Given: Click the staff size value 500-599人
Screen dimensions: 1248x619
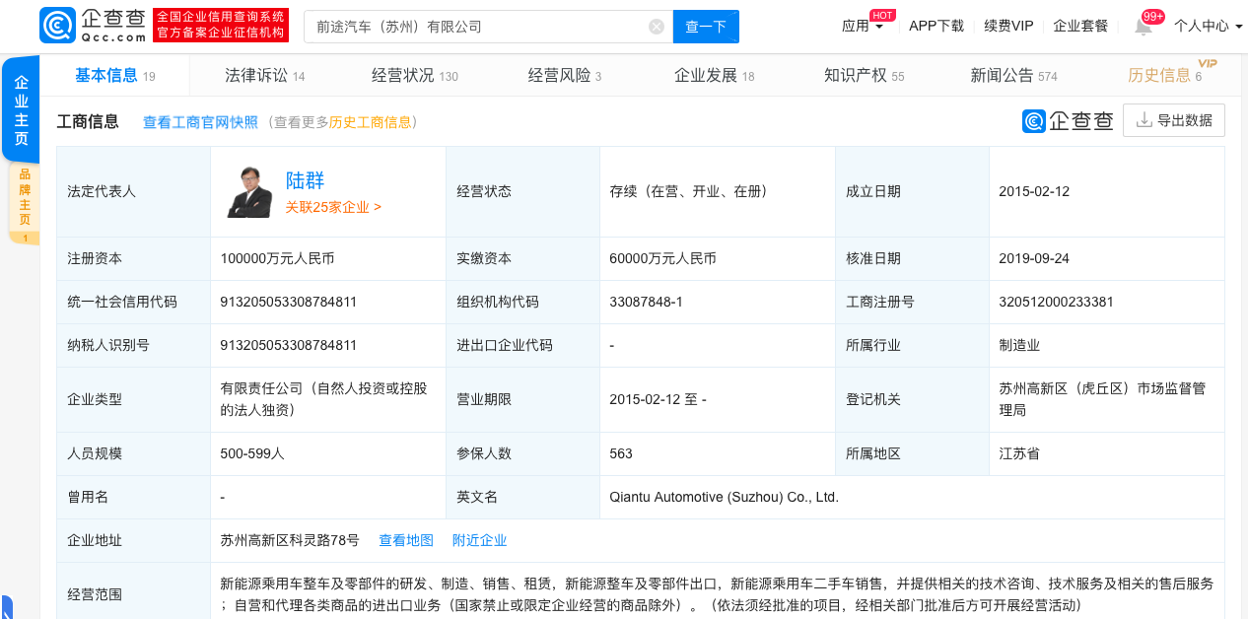Looking at the screenshot, I should 252,453.
